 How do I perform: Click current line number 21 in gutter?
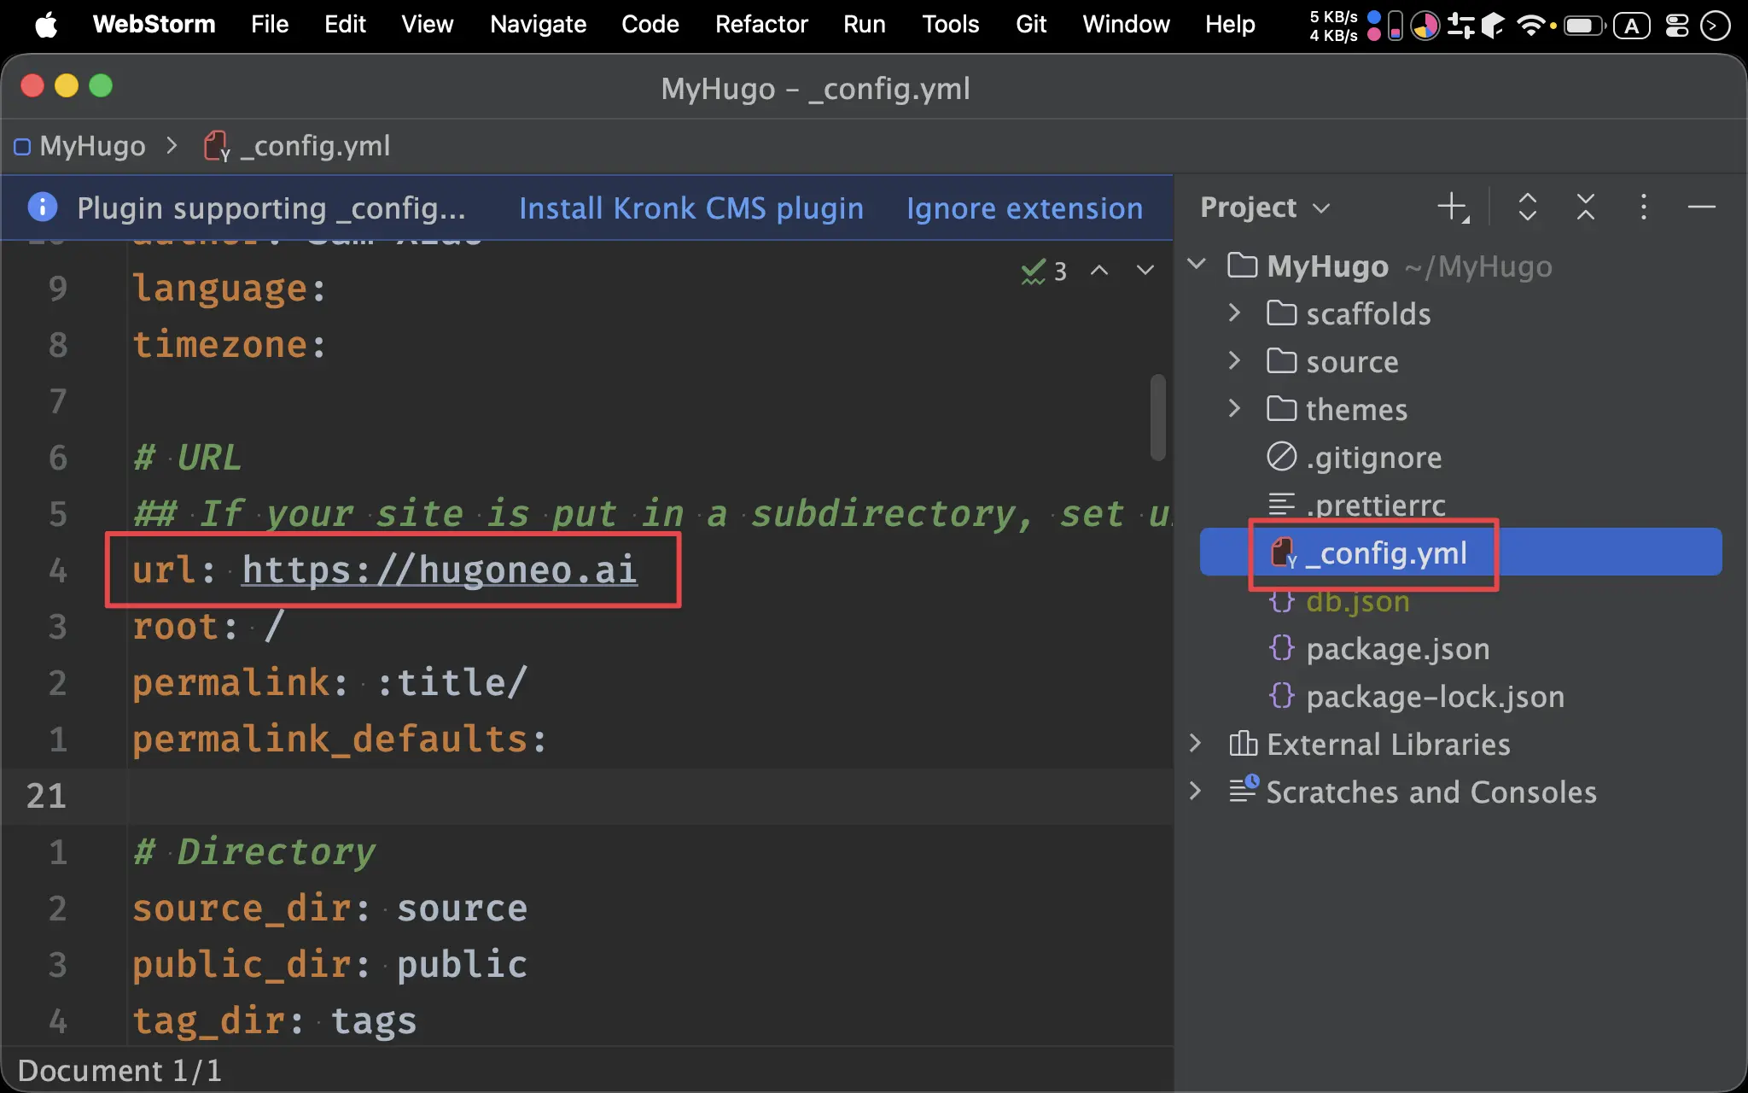(x=46, y=795)
